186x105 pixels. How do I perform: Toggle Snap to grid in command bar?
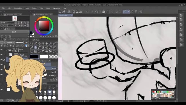pyautogui.click(x=132, y=12)
